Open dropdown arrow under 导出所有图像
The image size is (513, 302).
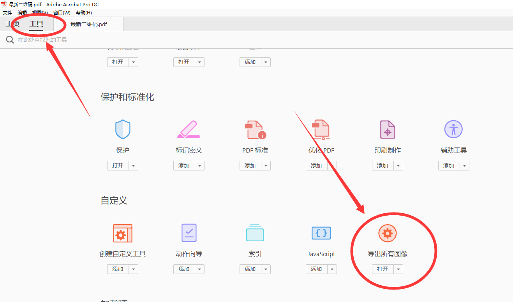pyautogui.click(x=398, y=269)
